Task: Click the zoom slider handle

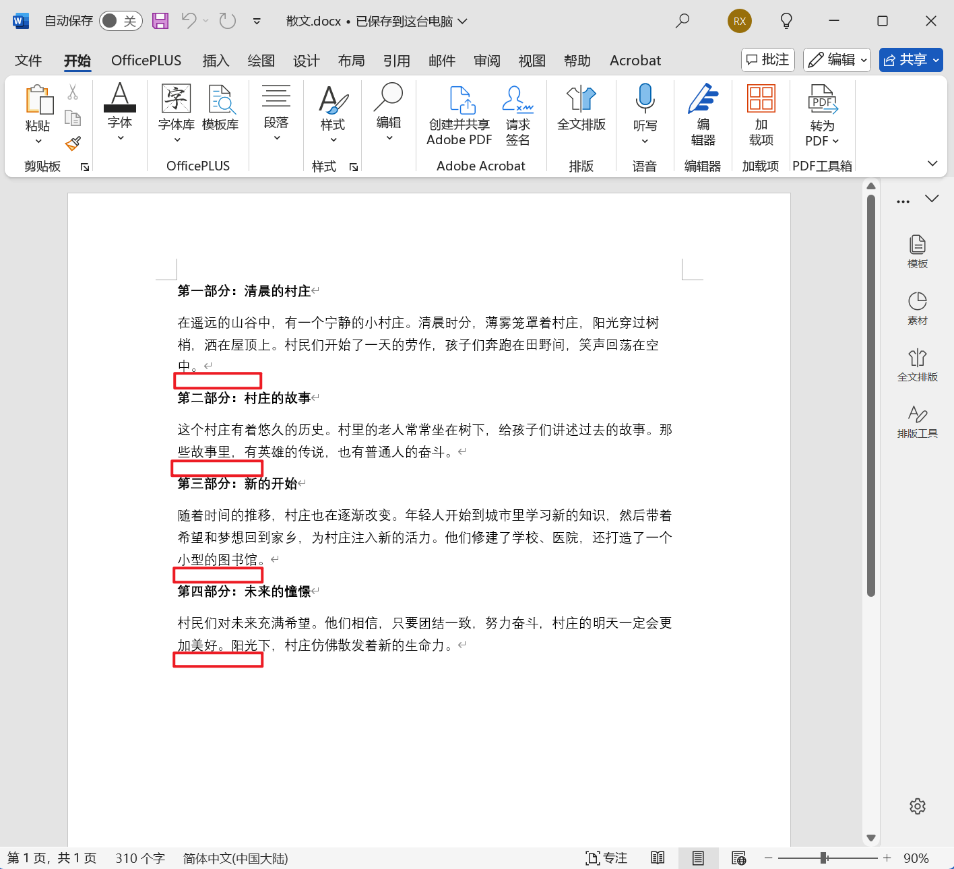Action: [x=823, y=858]
